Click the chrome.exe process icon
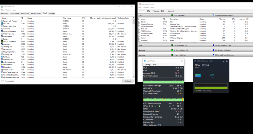 pos(2,65)
